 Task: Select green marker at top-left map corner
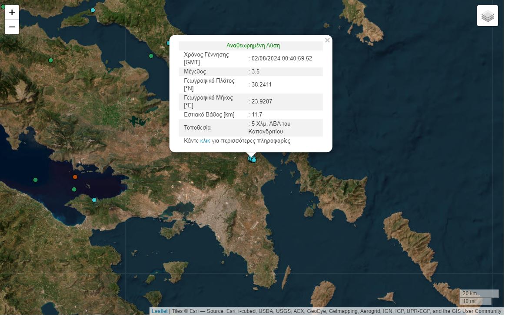3,7
